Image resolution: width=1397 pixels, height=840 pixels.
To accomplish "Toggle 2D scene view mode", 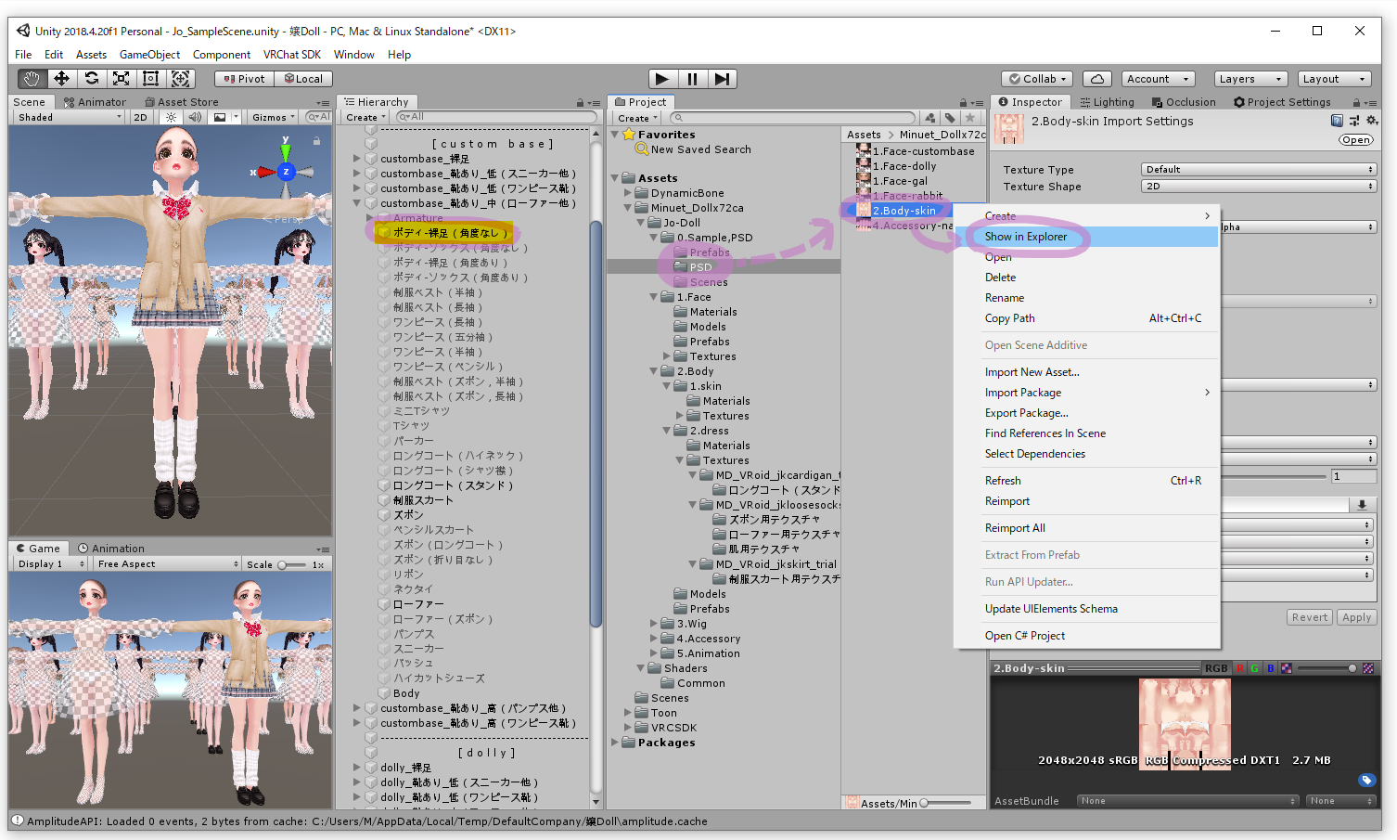I will pyautogui.click(x=141, y=117).
